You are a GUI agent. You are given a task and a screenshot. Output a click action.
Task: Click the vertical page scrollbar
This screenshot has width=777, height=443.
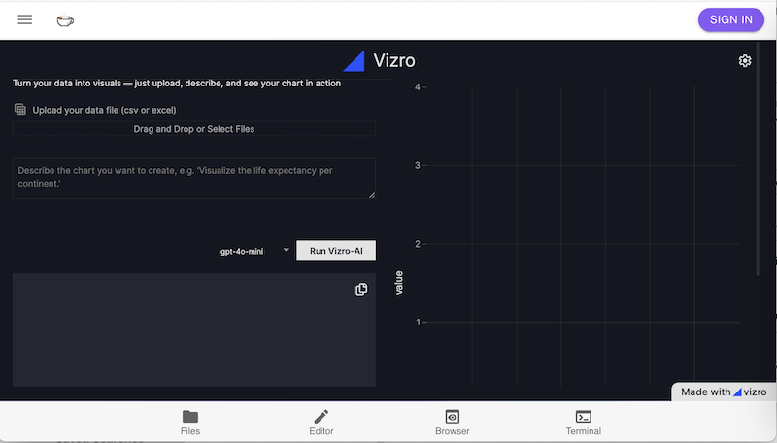pyautogui.click(x=759, y=165)
